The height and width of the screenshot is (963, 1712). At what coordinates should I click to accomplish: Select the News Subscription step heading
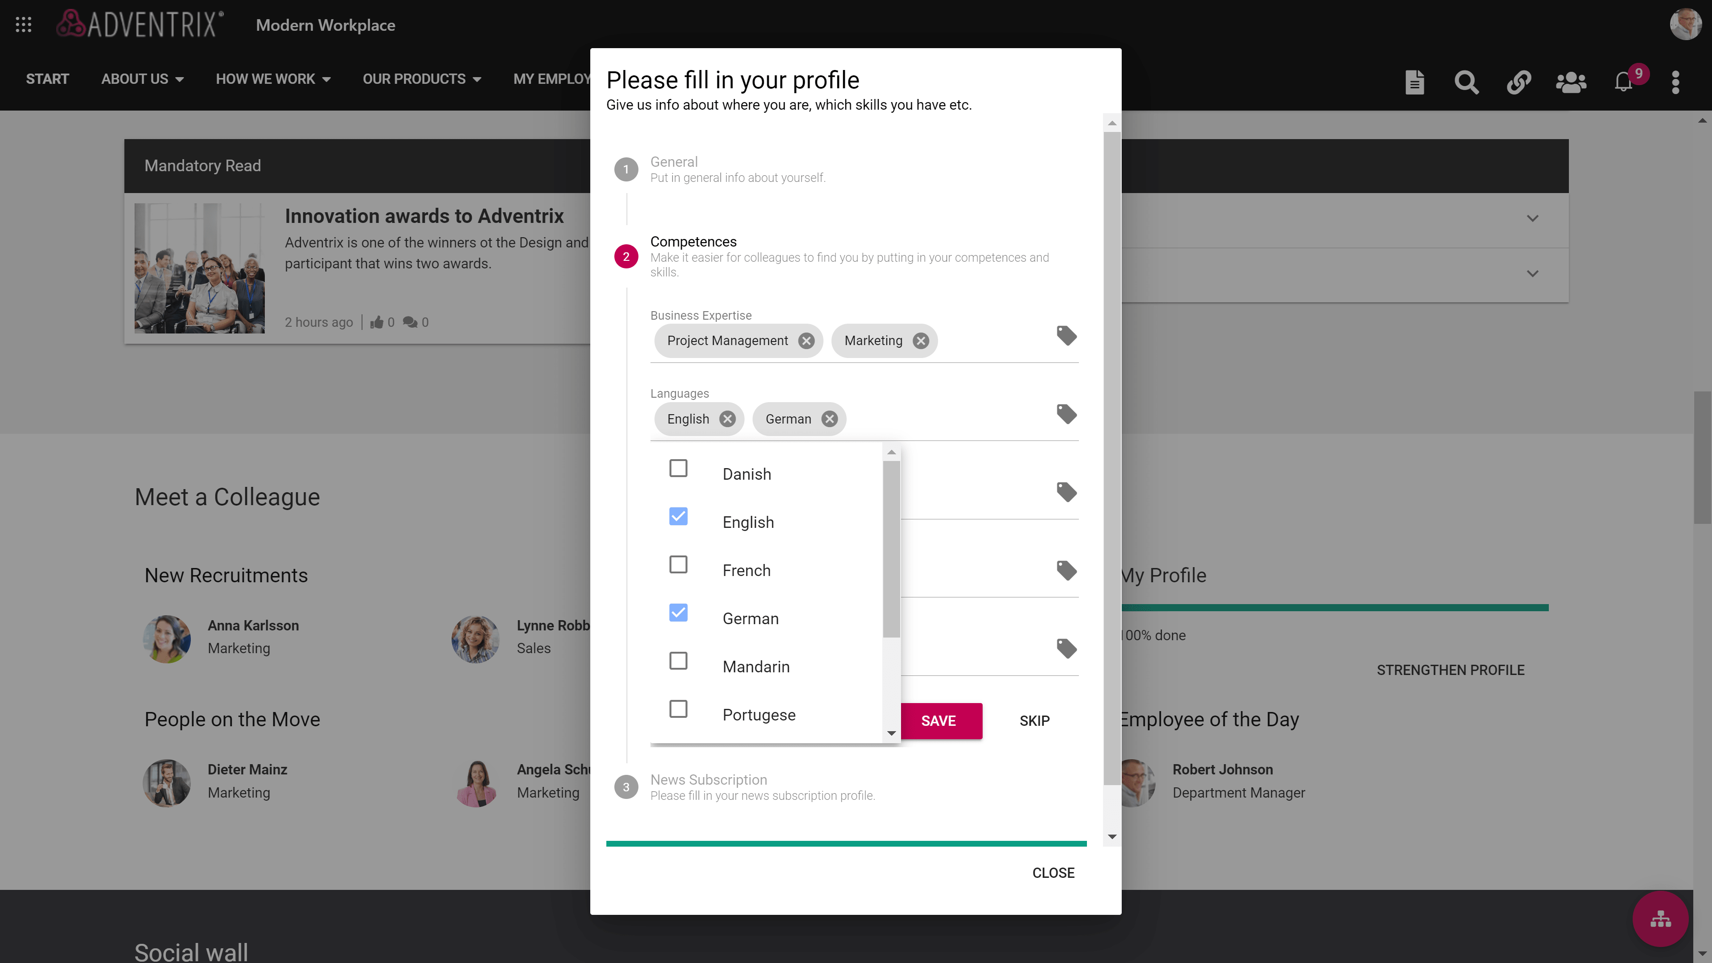click(708, 780)
